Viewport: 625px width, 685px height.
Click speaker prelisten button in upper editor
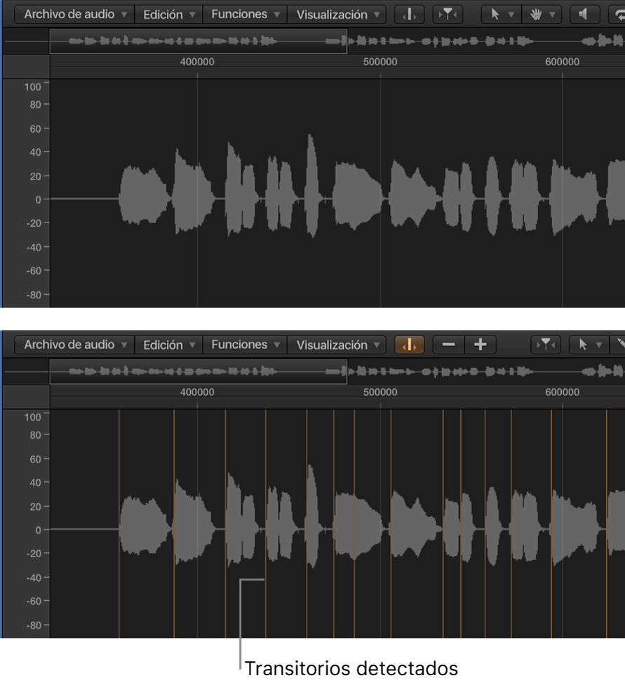point(584,15)
